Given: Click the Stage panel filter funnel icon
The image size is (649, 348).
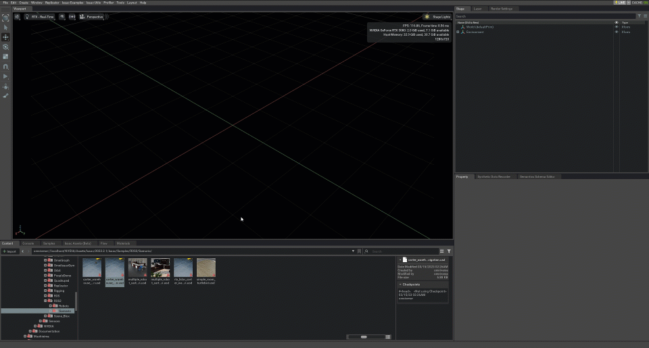Looking at the screenshot, I should pyautogui.click(x=640, y=16).
